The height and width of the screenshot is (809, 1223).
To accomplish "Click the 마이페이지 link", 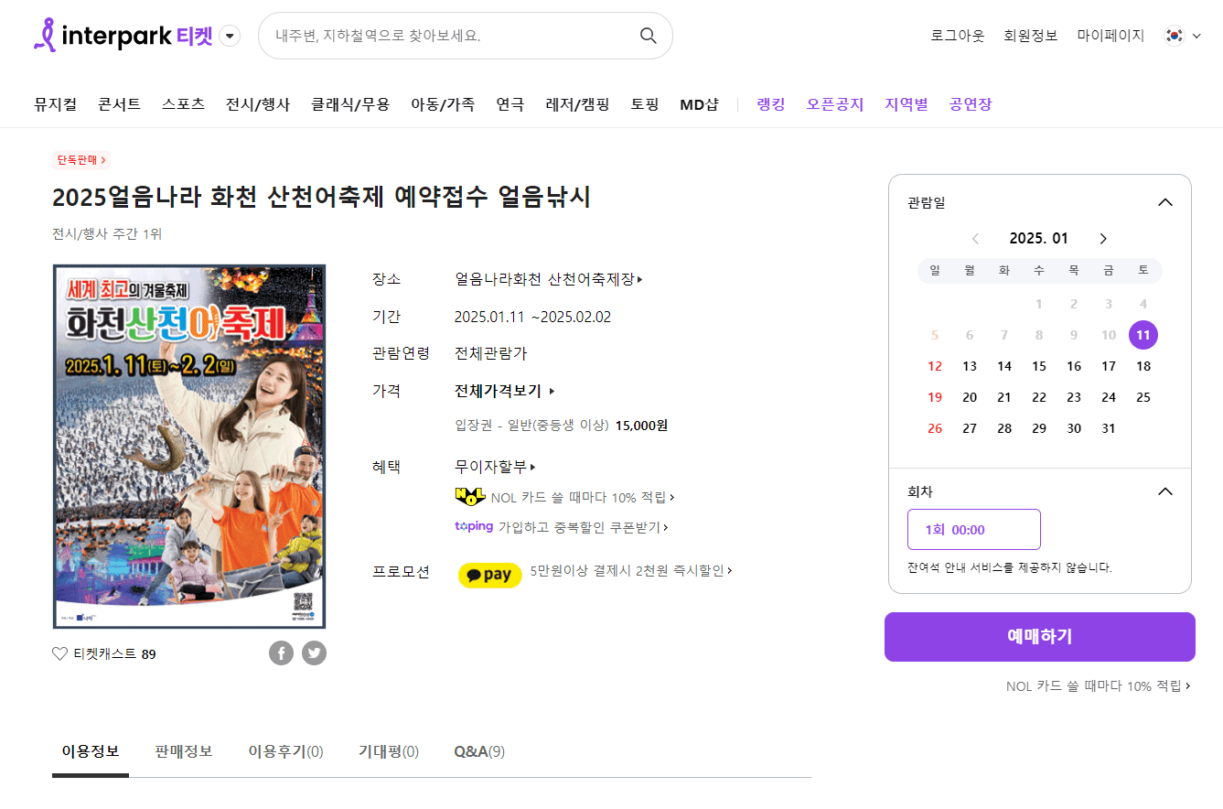I will tap(1110, 35).
